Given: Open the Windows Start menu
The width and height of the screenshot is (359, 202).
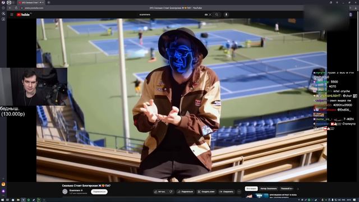Looking at the screenshot, I should click(x=2, y=200).
